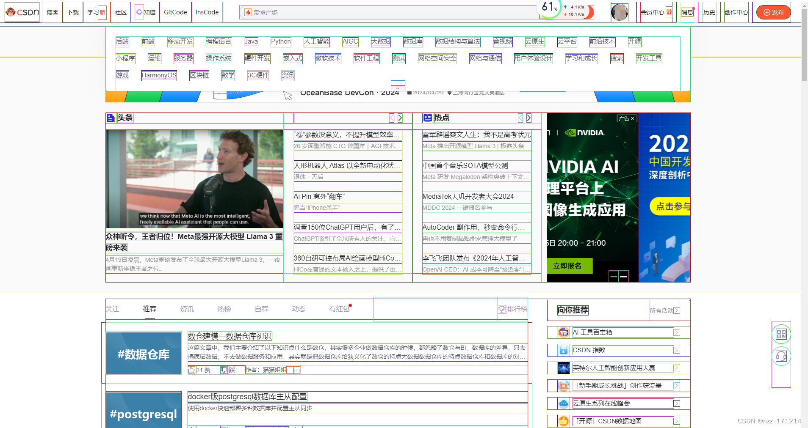Select the 资讯 feed tab
Image resolution: width=808 pixels, height=428 pixels.
[187, 309]
